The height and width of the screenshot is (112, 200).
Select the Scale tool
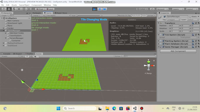pyautogui.click(x=19, y=9)
